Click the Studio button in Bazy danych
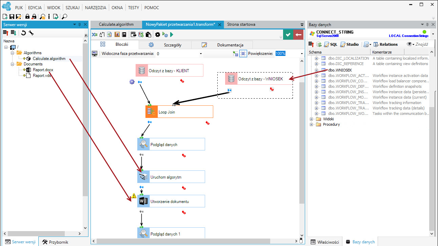Image resolution: width=438 pixels, height=246 pixels. point(349,44)
